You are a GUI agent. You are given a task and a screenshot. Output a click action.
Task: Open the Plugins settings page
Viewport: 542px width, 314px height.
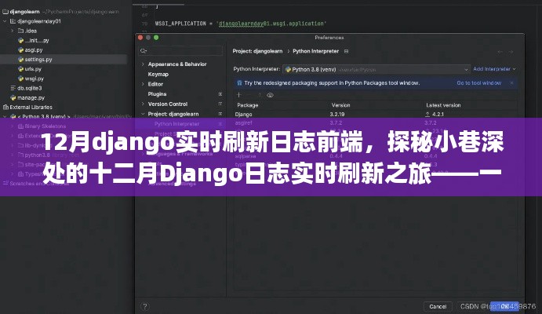point(158,94)
